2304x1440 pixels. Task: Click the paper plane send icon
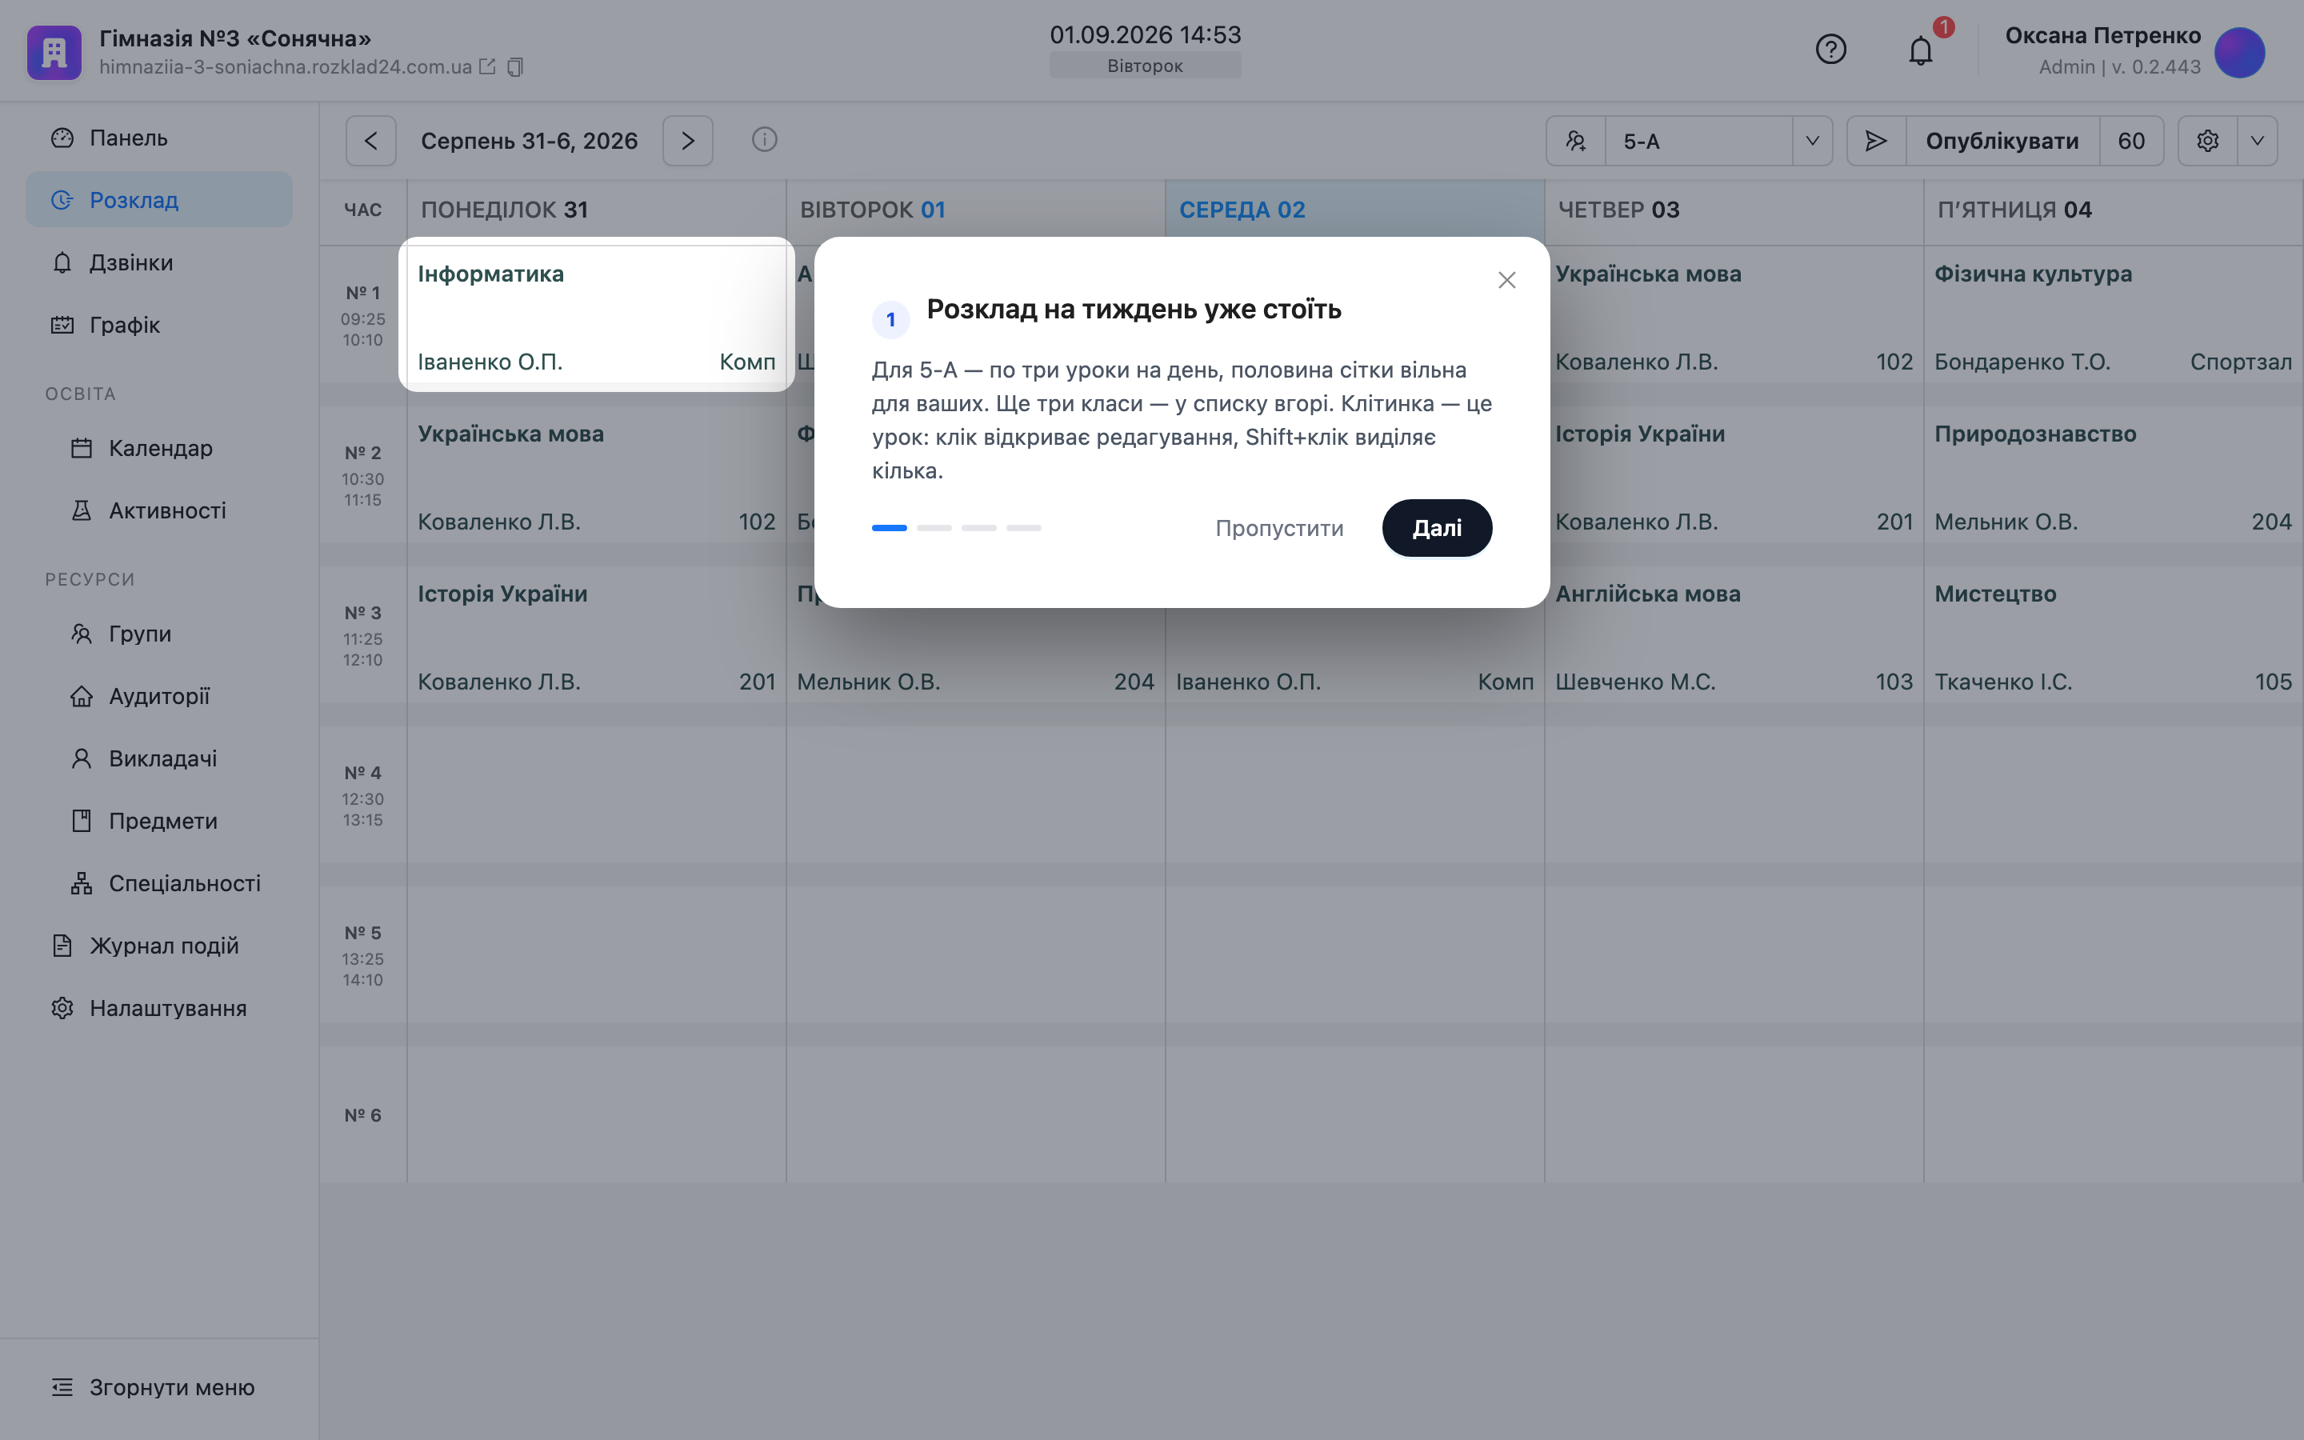[x=1875, y=141]
